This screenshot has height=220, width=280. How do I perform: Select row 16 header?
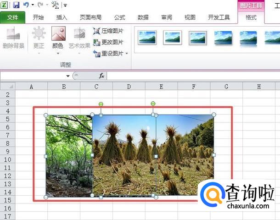pyautogui.click(x=8, y=208)
